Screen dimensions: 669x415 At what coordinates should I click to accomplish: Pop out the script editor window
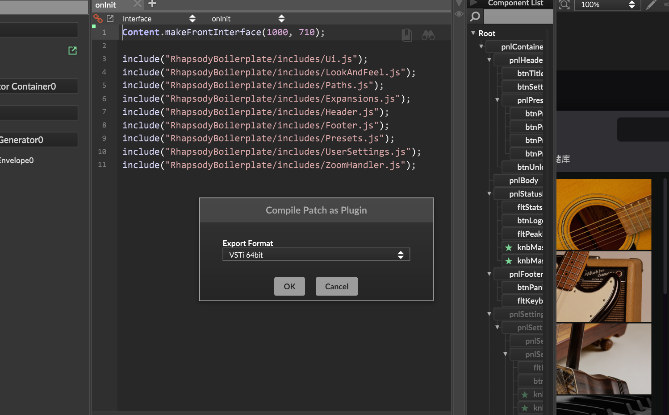click(110, 18)
